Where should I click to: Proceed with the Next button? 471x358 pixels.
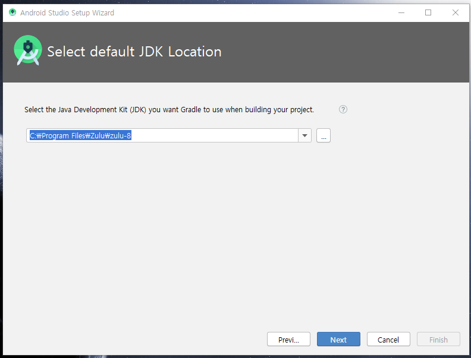coord(338,340)
